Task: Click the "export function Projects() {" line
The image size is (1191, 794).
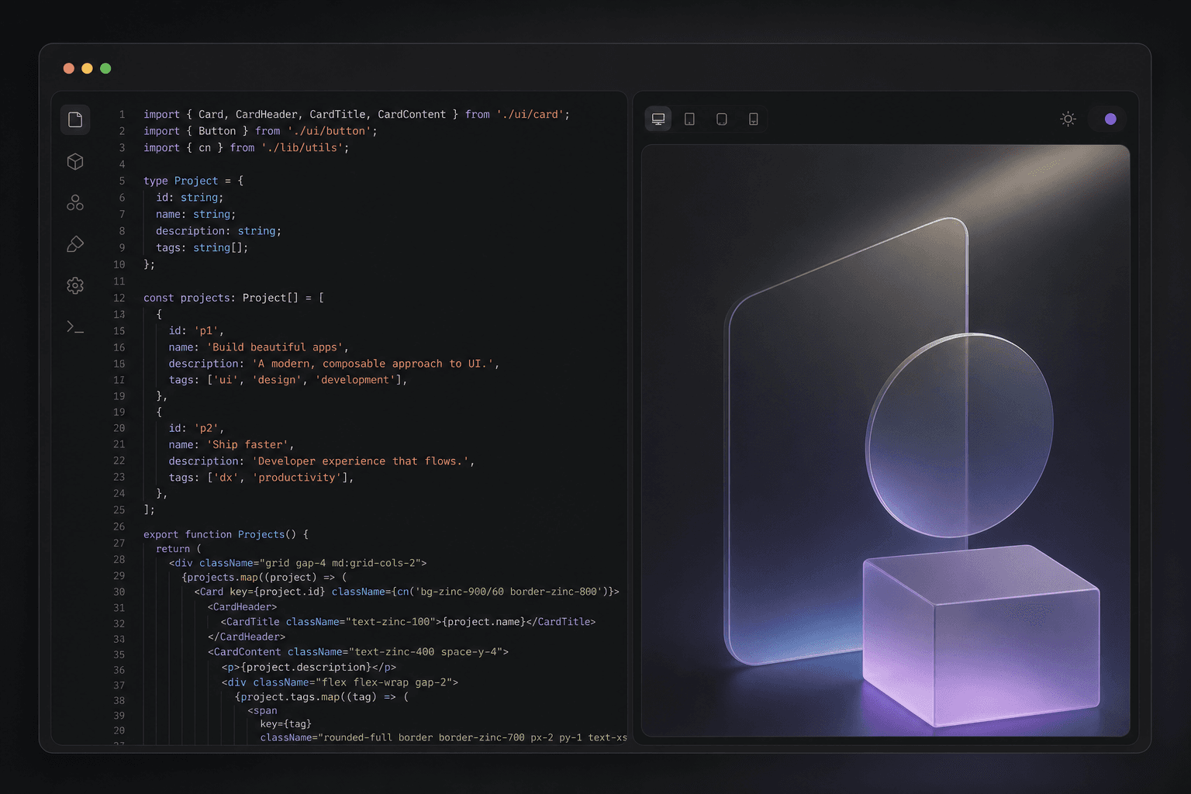Action: [x=226, y=534]
